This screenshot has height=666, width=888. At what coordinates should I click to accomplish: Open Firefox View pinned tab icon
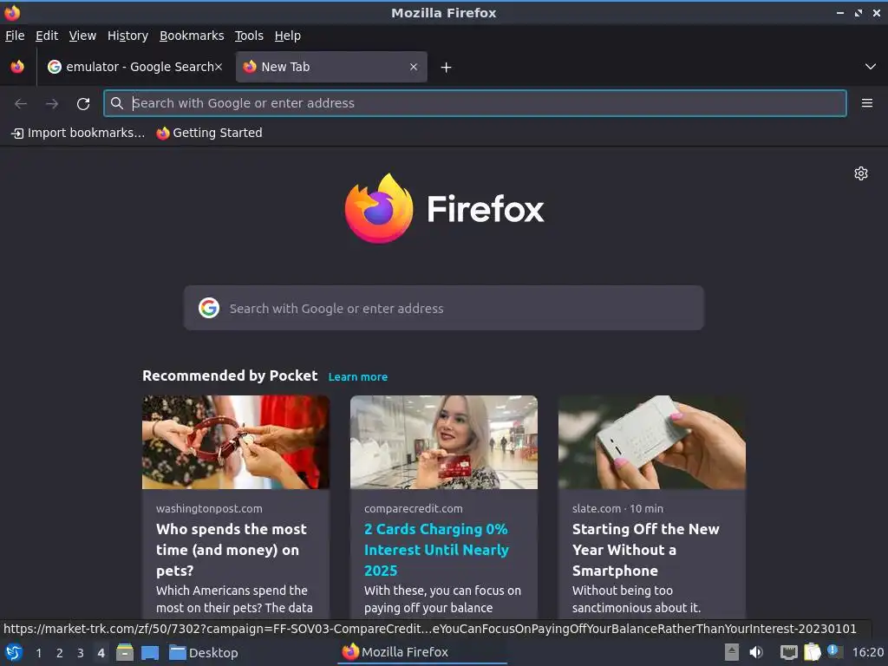(x=17, y=67)
